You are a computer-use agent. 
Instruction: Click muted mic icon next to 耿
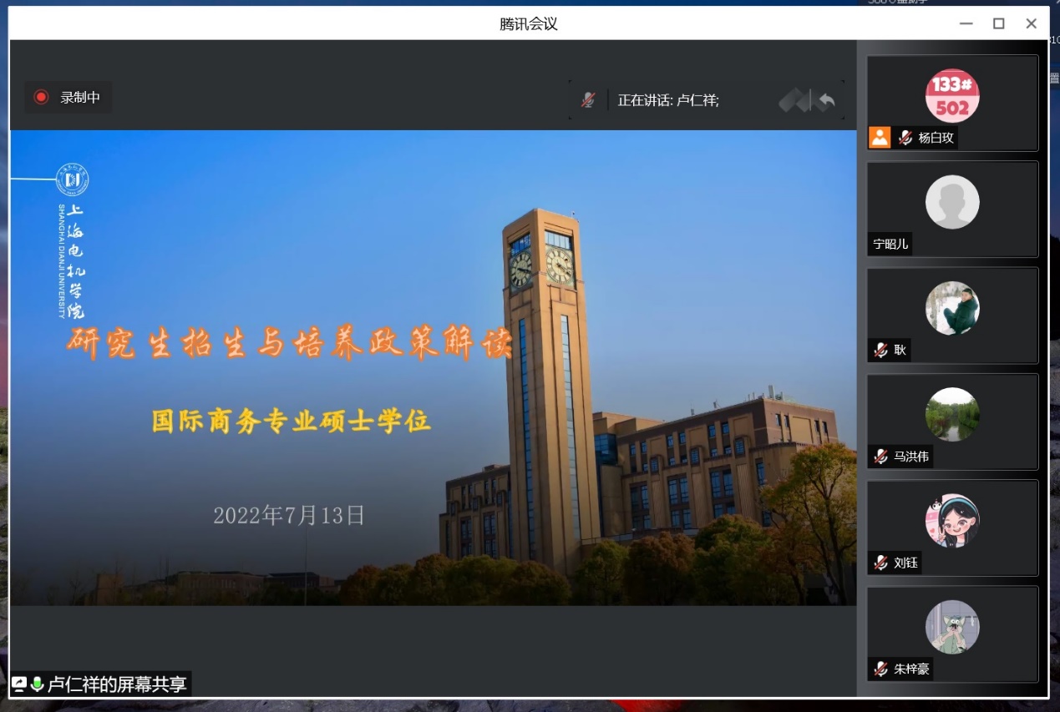point(880,351)
